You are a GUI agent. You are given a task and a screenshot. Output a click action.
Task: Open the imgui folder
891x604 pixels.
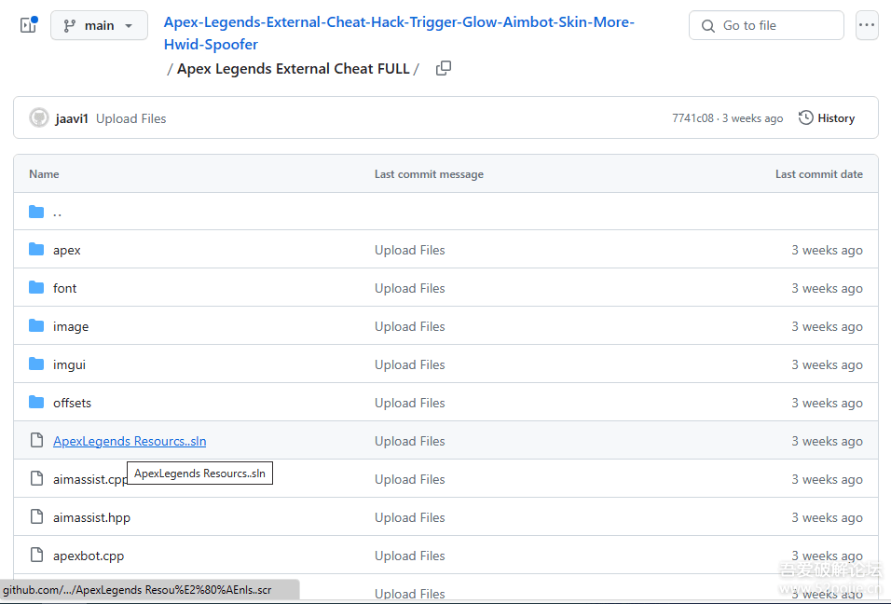point(69,364)
